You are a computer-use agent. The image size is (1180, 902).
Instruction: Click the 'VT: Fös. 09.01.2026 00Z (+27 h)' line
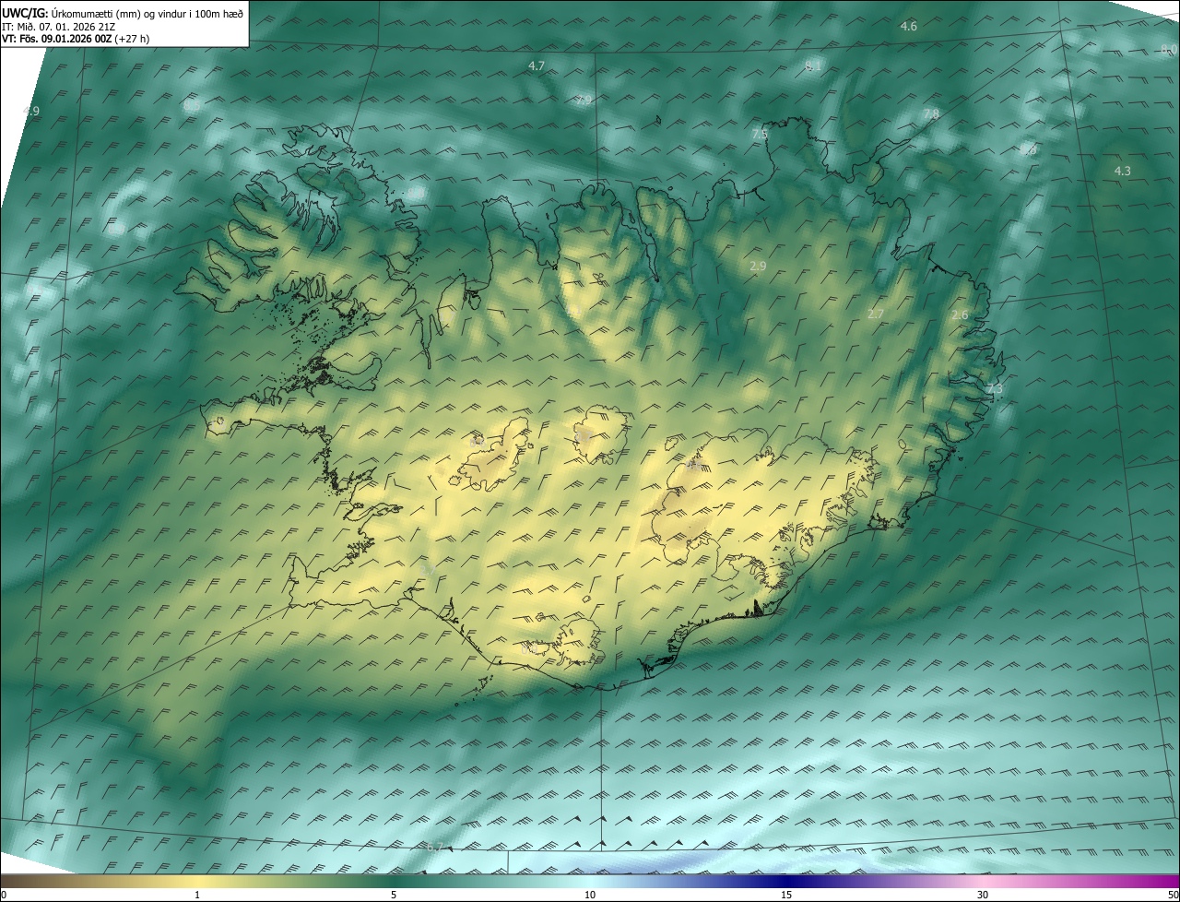[76, 40]
